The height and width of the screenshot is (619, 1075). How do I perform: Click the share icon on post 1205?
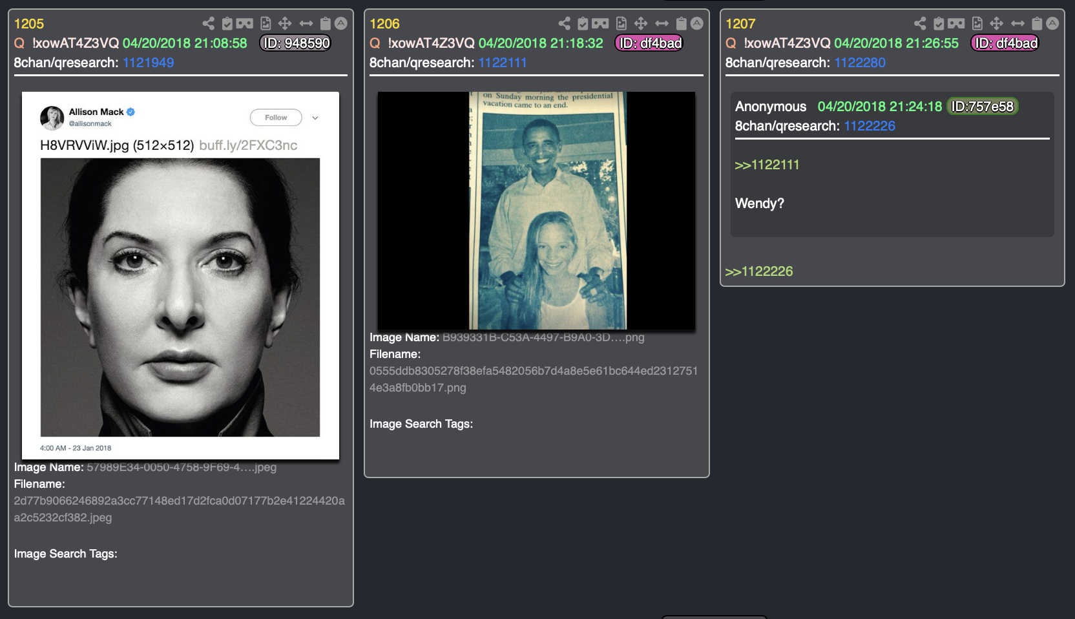pyautogui.click(x=208, y=24)
